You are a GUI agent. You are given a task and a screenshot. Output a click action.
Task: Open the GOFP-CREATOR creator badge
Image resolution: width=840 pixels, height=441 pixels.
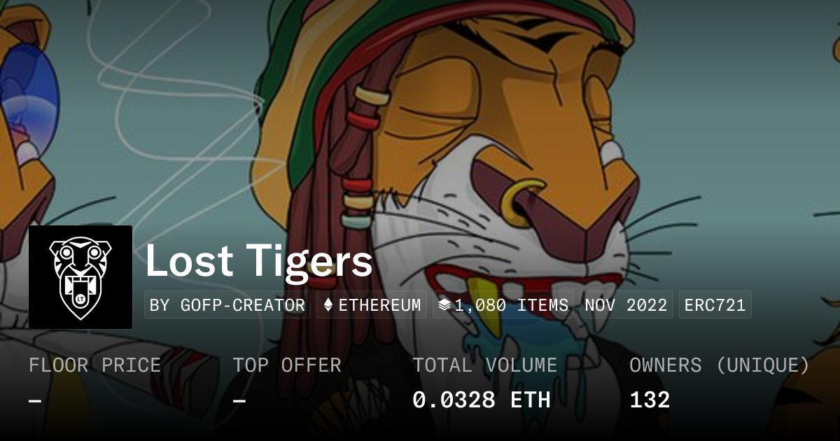pos(227,305)
